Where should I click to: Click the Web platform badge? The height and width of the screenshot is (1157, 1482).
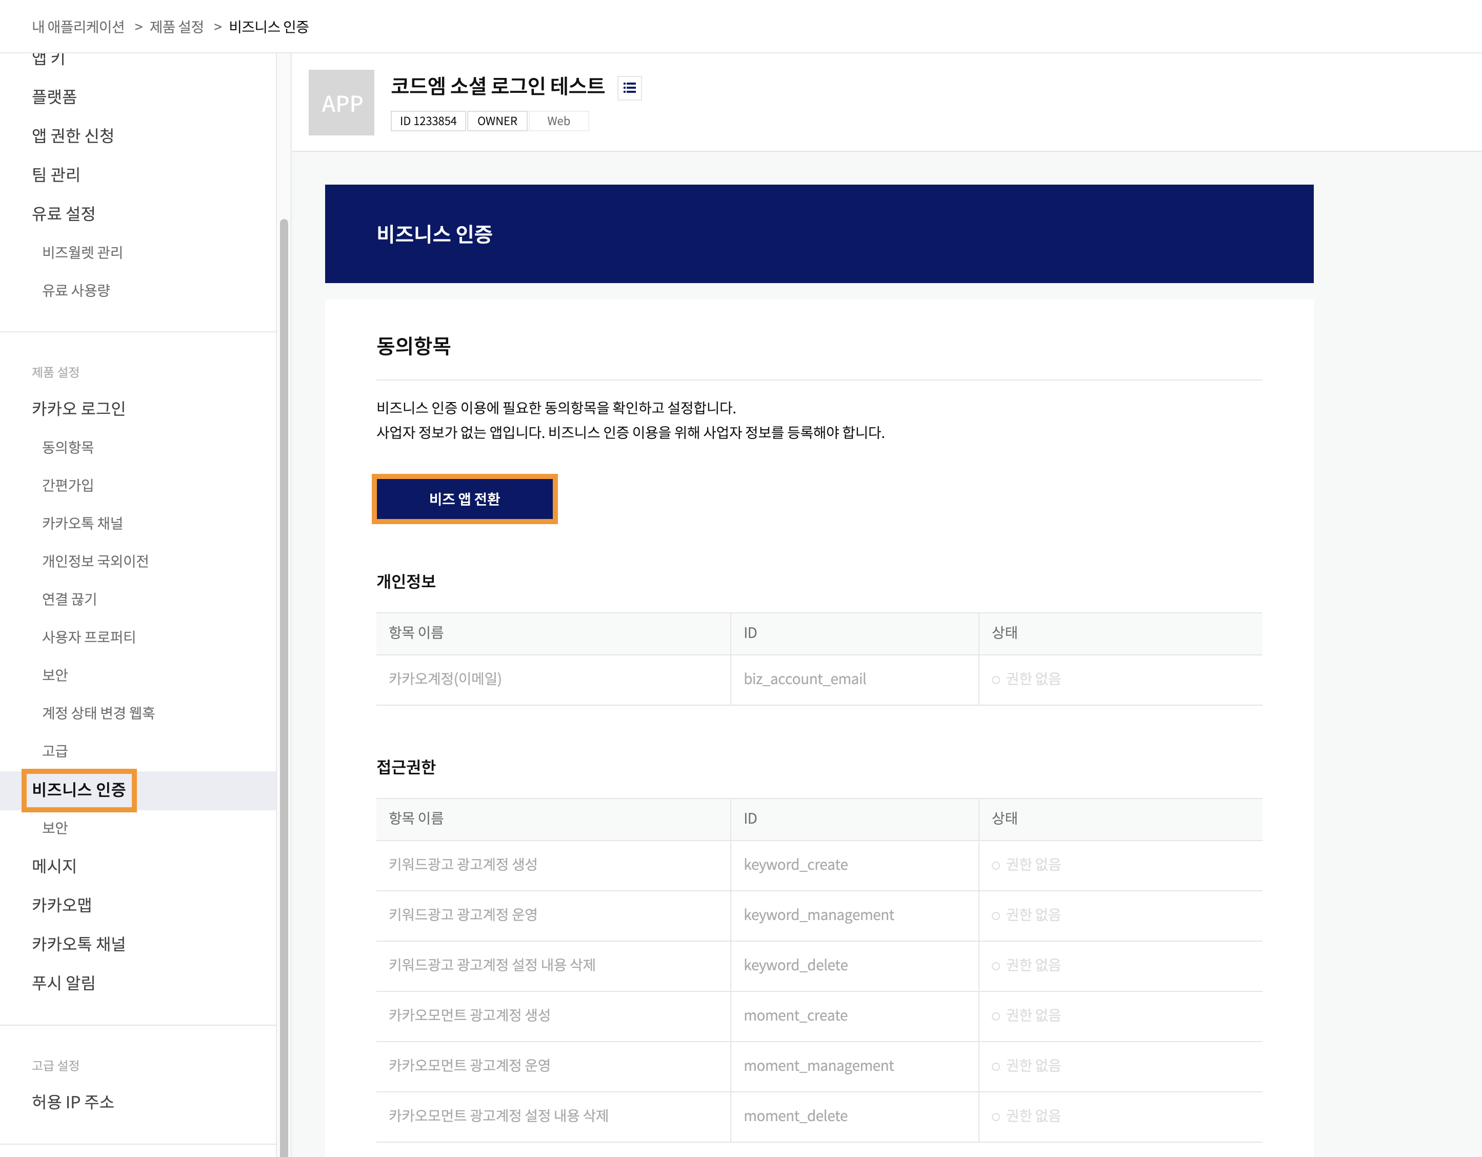[558, 121]
